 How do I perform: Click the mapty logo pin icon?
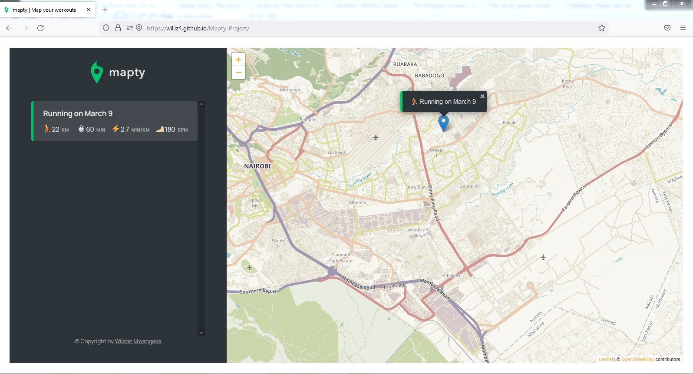tap(96, 72)
